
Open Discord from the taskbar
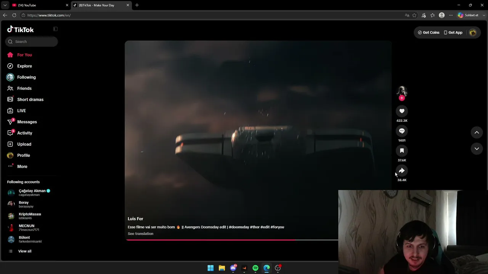tap(233, 268)
